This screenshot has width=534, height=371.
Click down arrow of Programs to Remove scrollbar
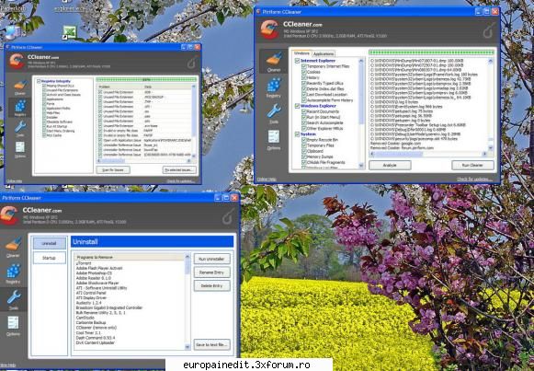pyautogui.click(x=187, y=347)
